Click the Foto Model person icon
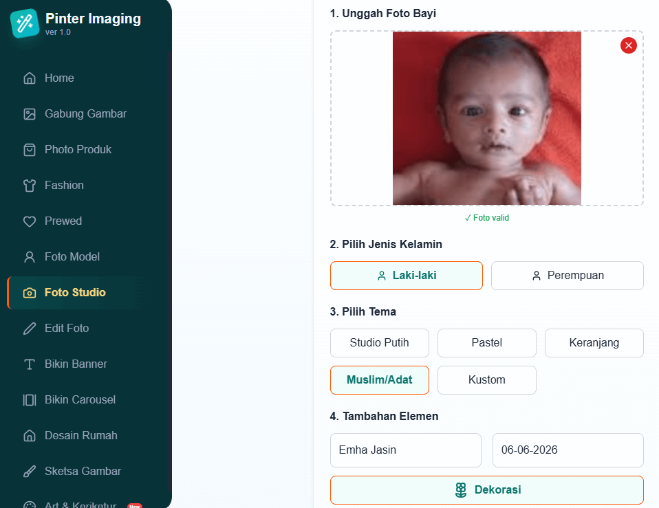 30,257
